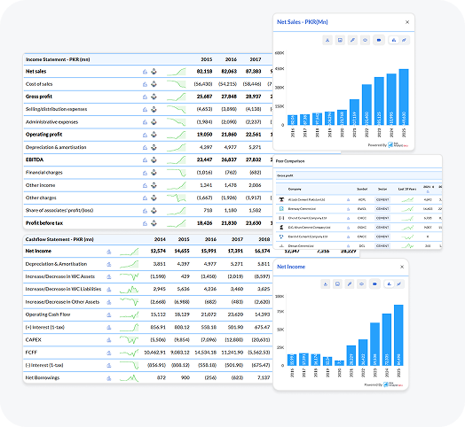Click the Administrative expenses row label
Image resolution: width=465 pixels, height=427 pixels.
51,122
